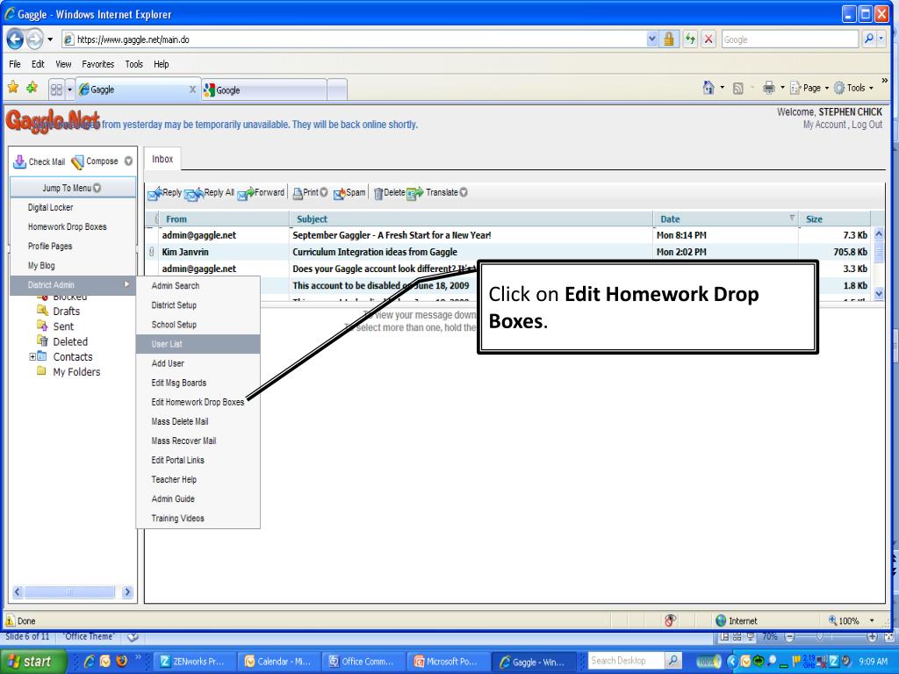Expand the District Admin submenu
Screen dimensions: 899x674
[73, 285]
